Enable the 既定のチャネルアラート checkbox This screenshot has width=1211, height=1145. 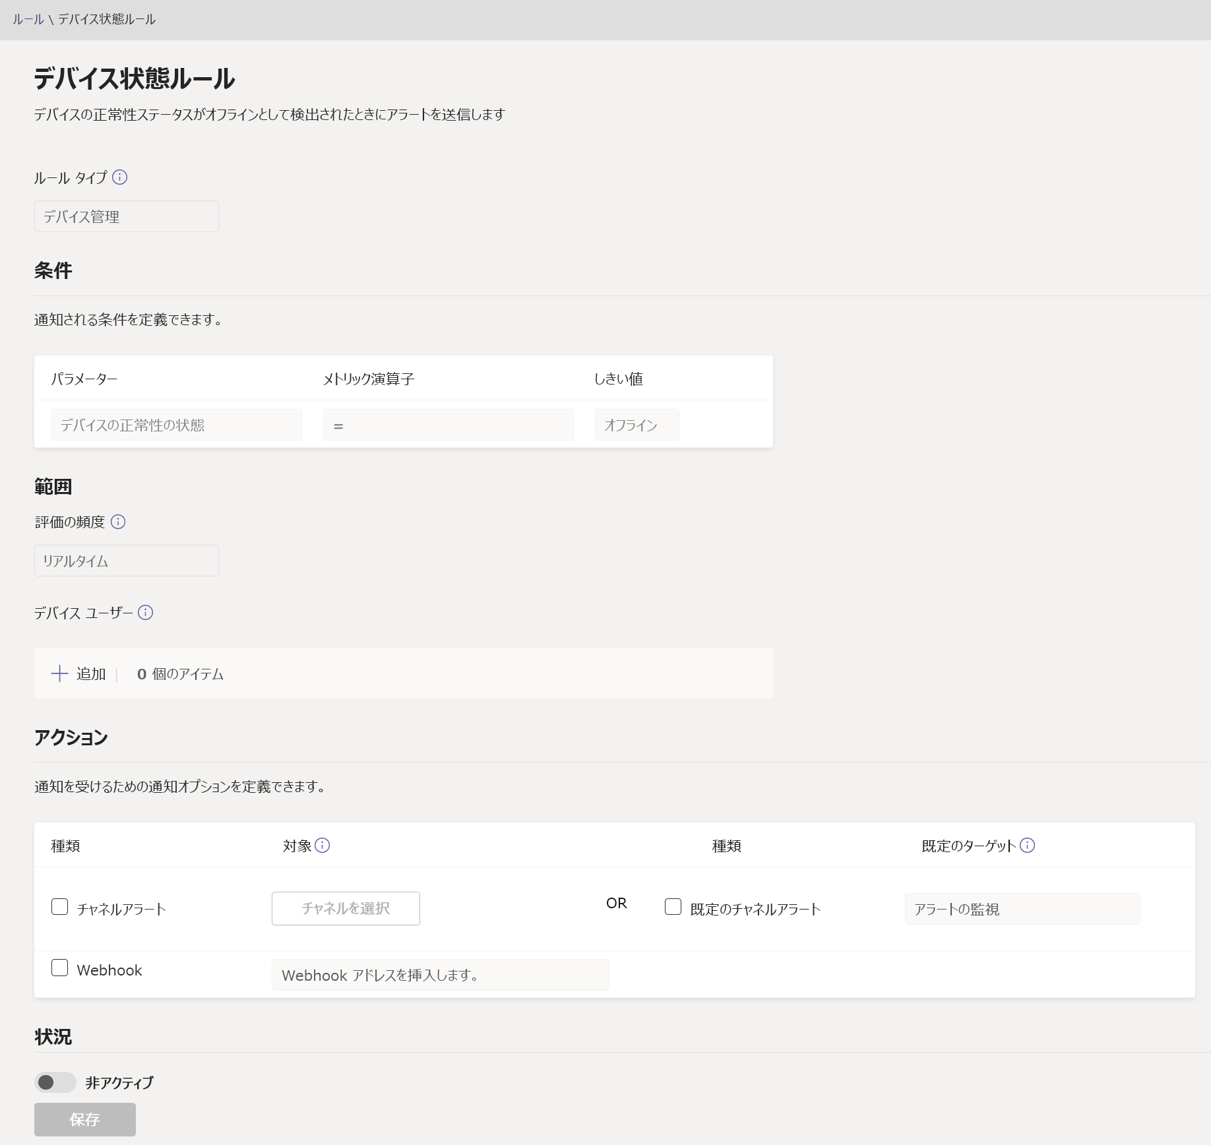(673, 906)
